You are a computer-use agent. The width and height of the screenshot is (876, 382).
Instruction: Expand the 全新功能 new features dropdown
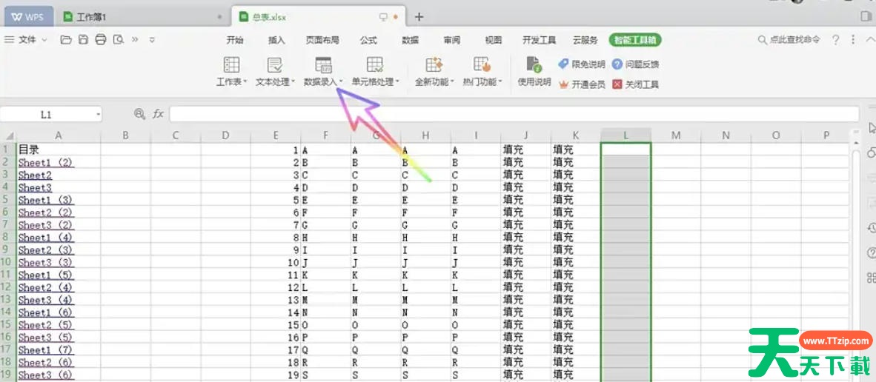point(434,81)
